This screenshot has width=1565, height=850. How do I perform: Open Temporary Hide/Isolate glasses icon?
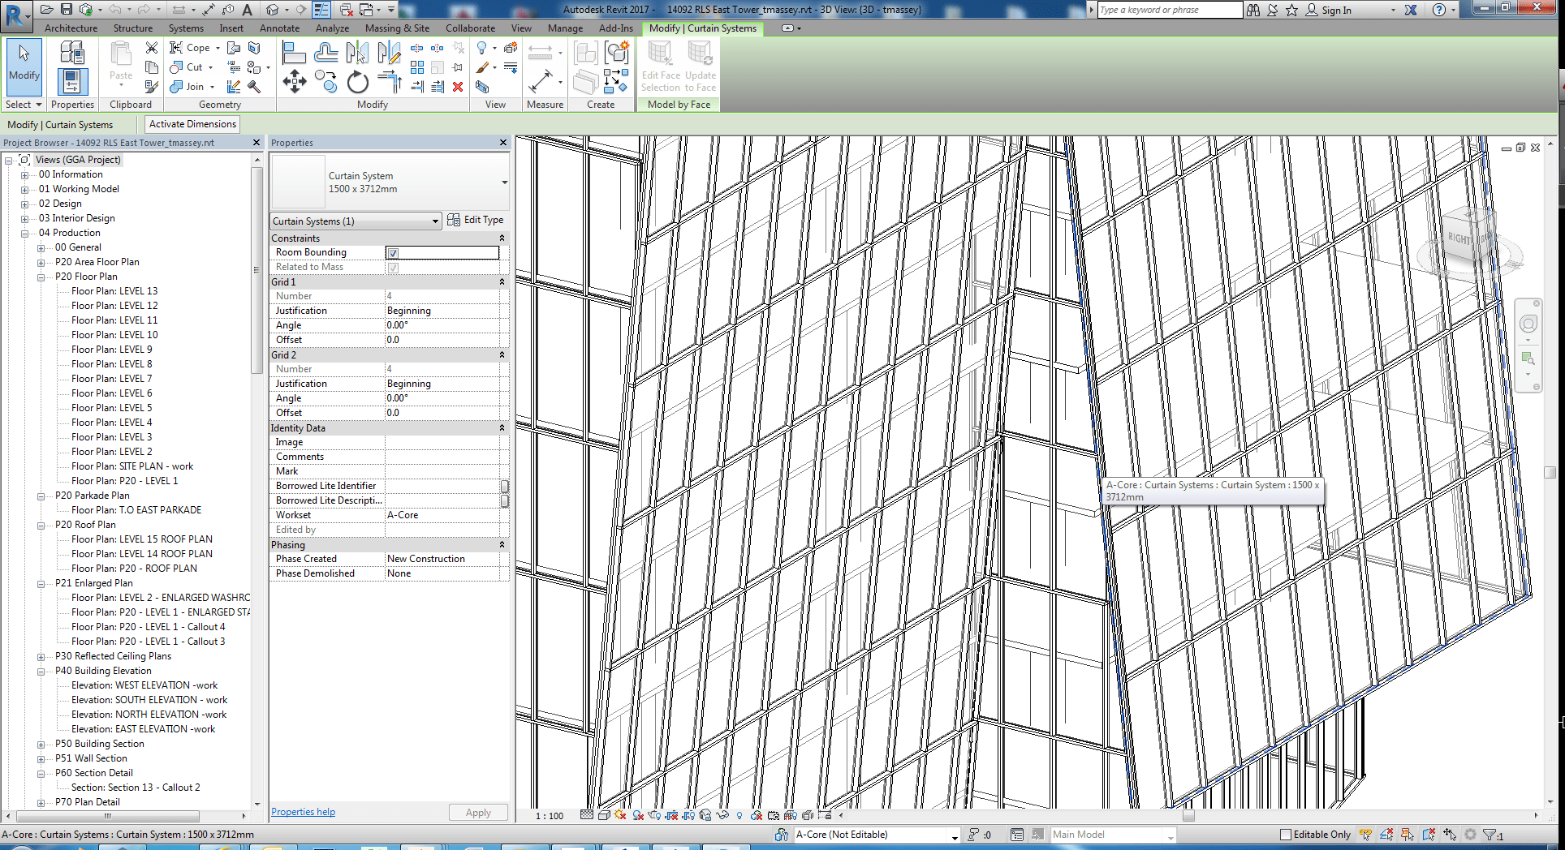click(721, 815)
